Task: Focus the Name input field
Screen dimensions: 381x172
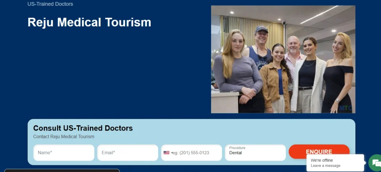Action: pos(64,153)
